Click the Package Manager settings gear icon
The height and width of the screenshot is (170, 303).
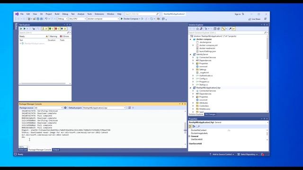coord(65,108)
